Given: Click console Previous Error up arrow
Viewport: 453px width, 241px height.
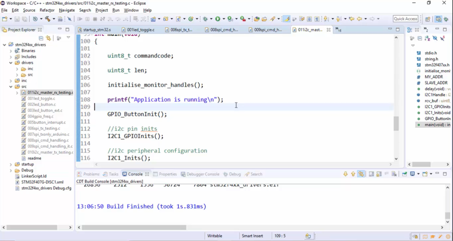Looking at the screenshot, I should click(x=353, y=174).
